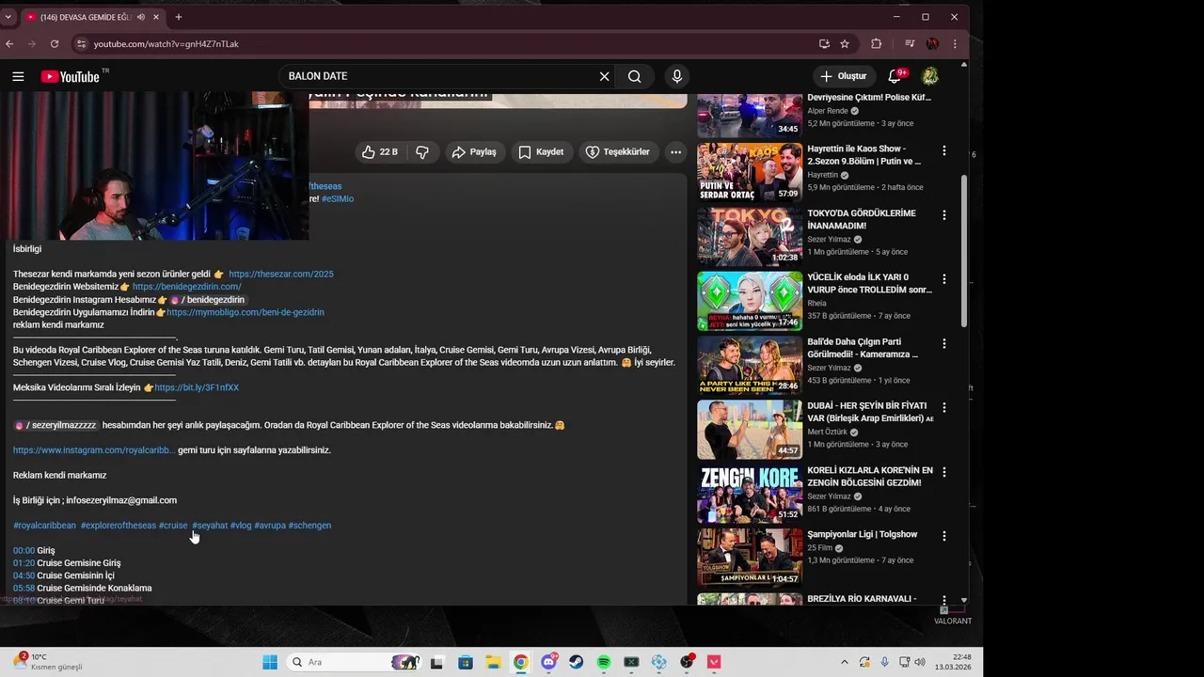This screenshot has height=677, width=1204.
Task: View site information icon in address bar
Action: pyautogui.click(x=81, y=43)
